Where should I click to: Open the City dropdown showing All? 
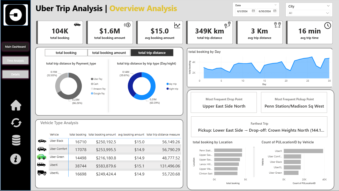309,13
